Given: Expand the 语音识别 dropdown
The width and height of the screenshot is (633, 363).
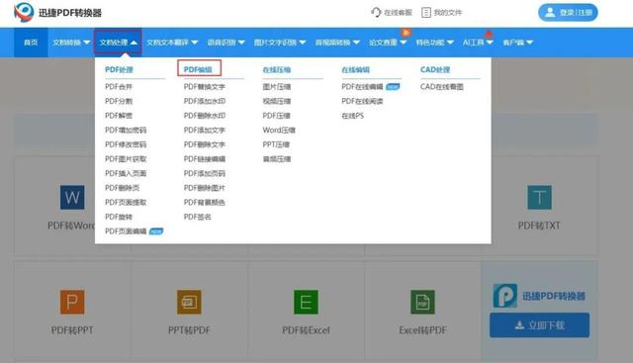Looking at the screenshot, I should click(x=226, y=43).
